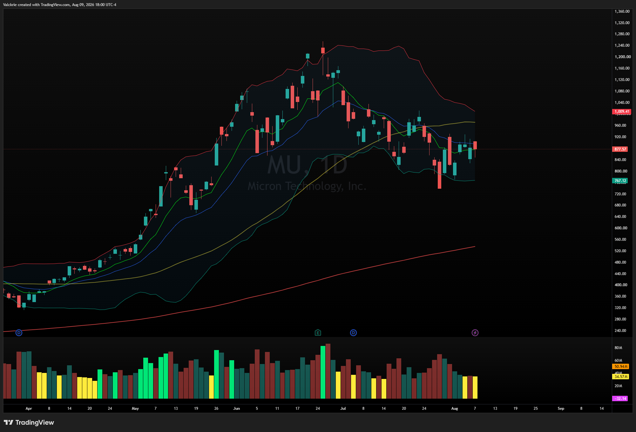The width and height of the screenshot is (636, 432).
Task: Select the red 1,009.41 price label
Action: click(622, 111)
